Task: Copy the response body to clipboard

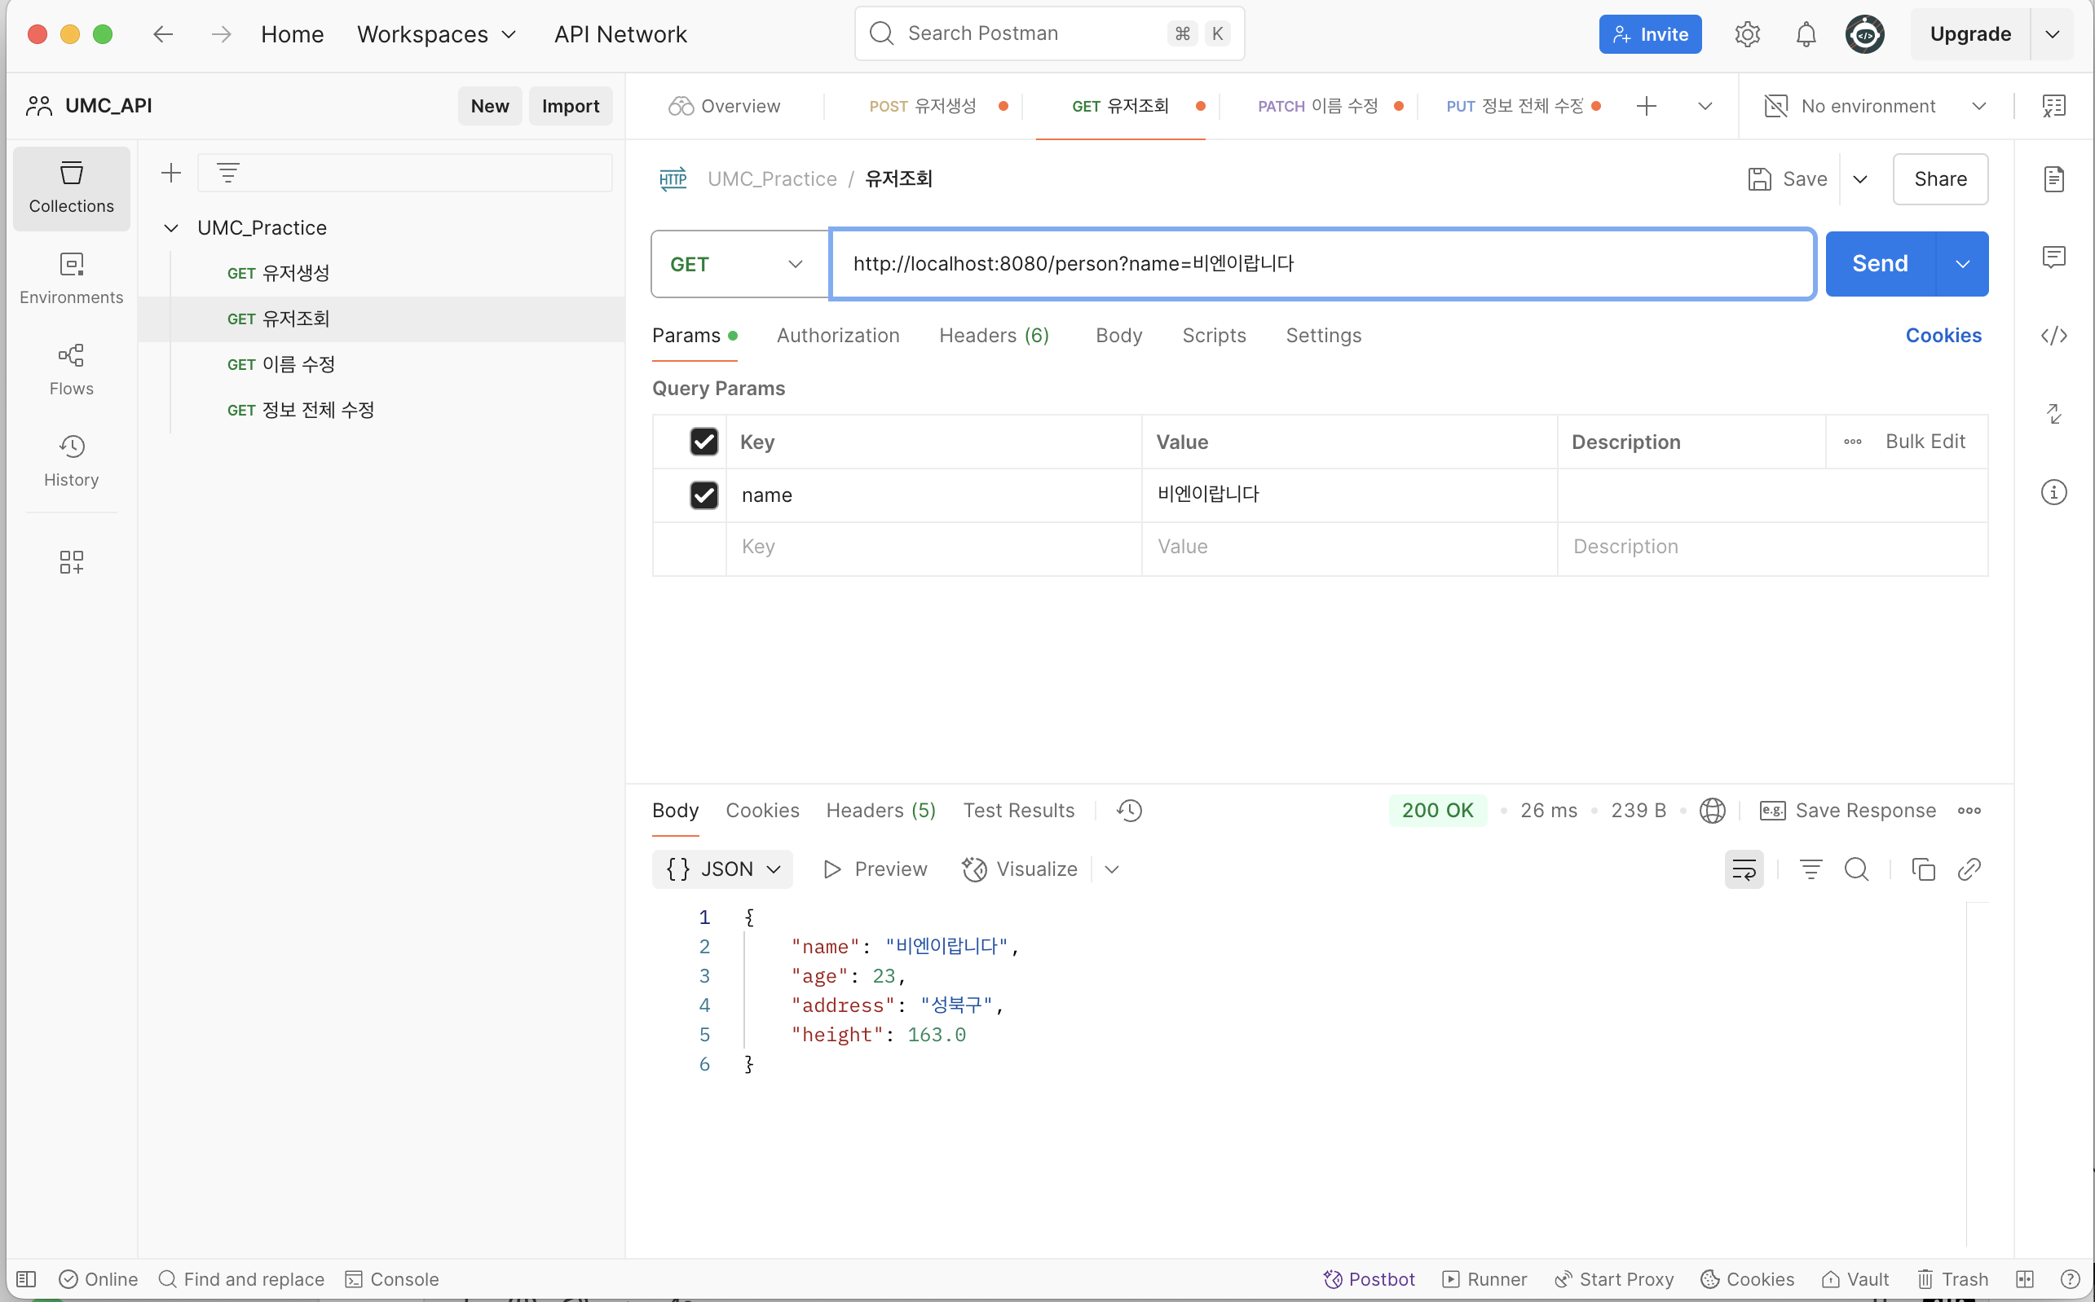Action: pos(1923,869)
